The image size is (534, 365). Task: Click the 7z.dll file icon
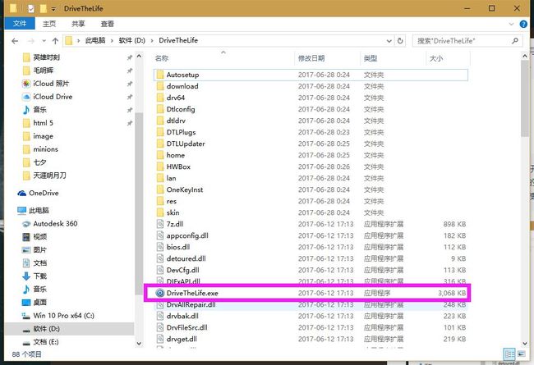coord(160,224)
